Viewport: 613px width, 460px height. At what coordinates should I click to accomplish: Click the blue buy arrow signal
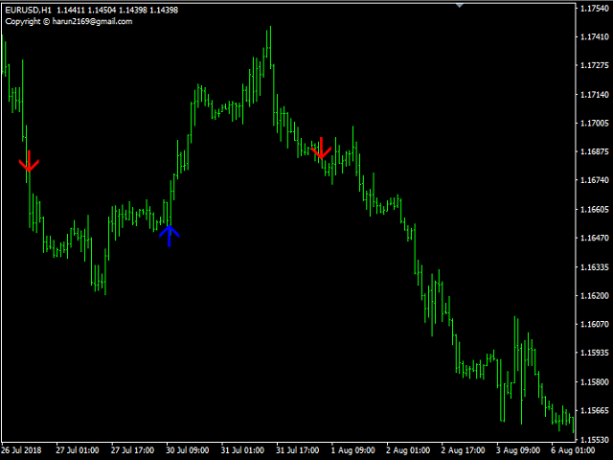pos(169,236)
